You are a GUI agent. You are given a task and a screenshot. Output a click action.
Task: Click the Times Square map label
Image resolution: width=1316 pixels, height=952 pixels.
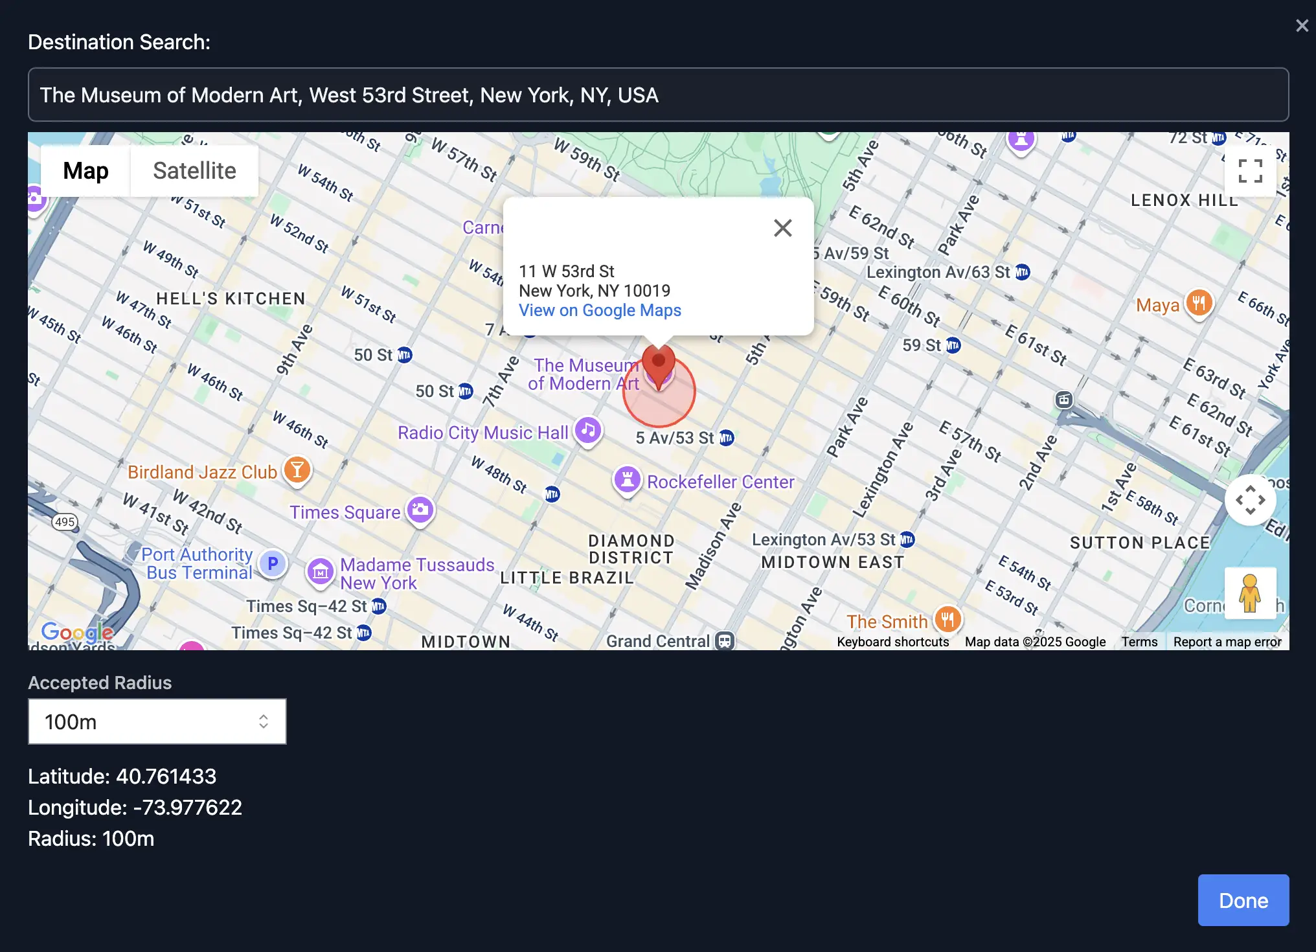click(345, 512)
